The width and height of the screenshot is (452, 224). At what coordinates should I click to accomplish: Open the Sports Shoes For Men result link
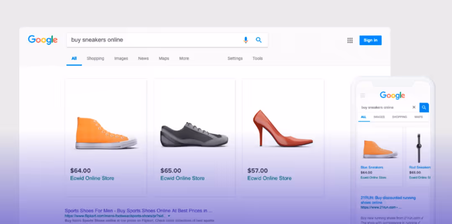coord(139,211)
